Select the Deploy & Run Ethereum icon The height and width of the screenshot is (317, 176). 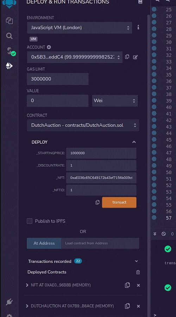pyautogui.click(x=9, y=66)
